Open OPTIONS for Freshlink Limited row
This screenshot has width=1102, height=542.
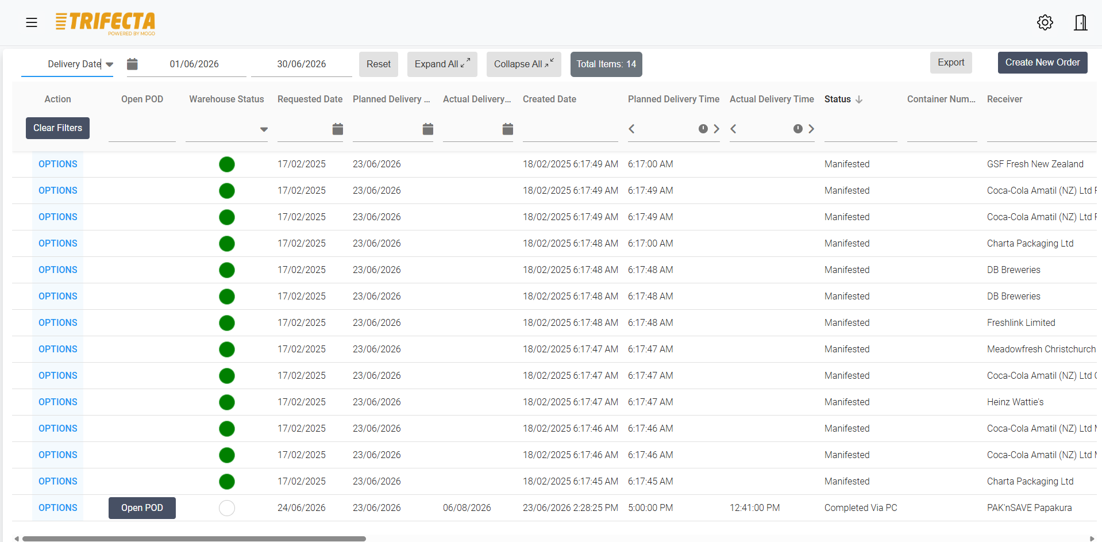click(58, 323)
